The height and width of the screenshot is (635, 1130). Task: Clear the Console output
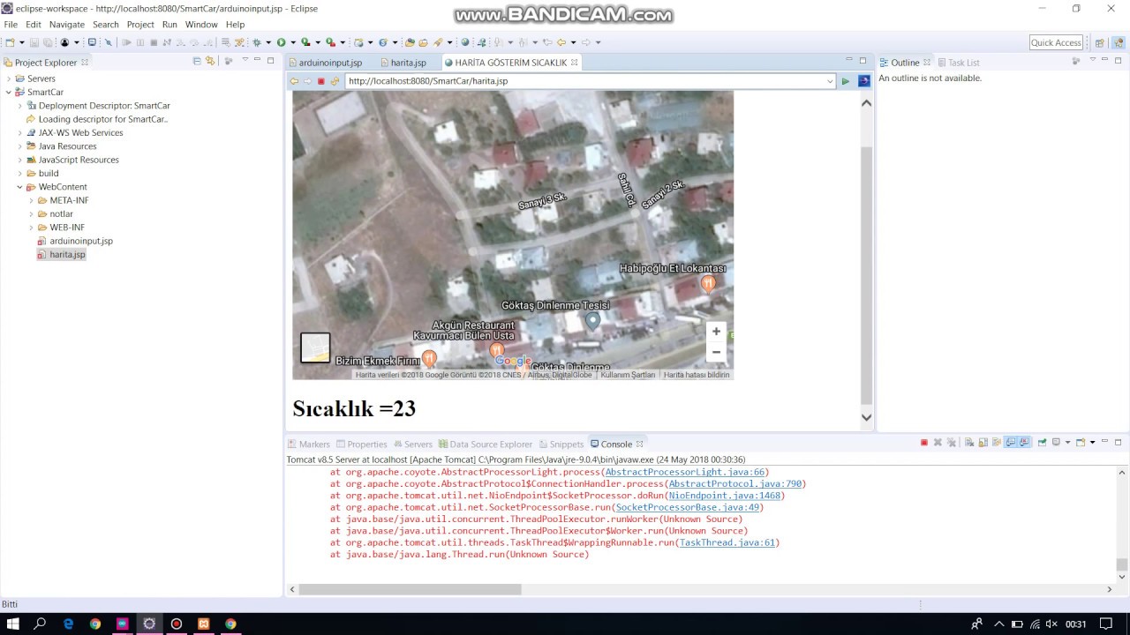[969, 443]
